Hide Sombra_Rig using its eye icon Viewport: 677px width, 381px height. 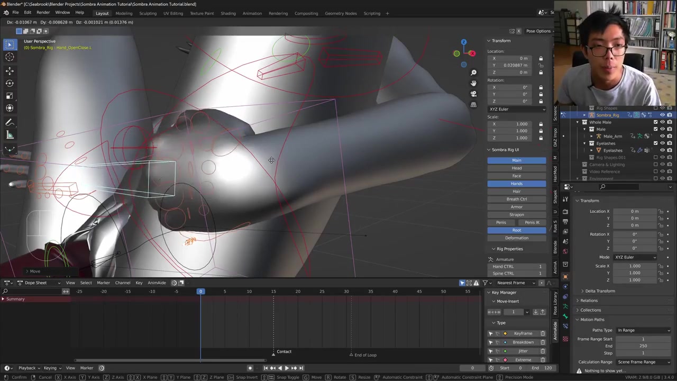coord(662,115)
